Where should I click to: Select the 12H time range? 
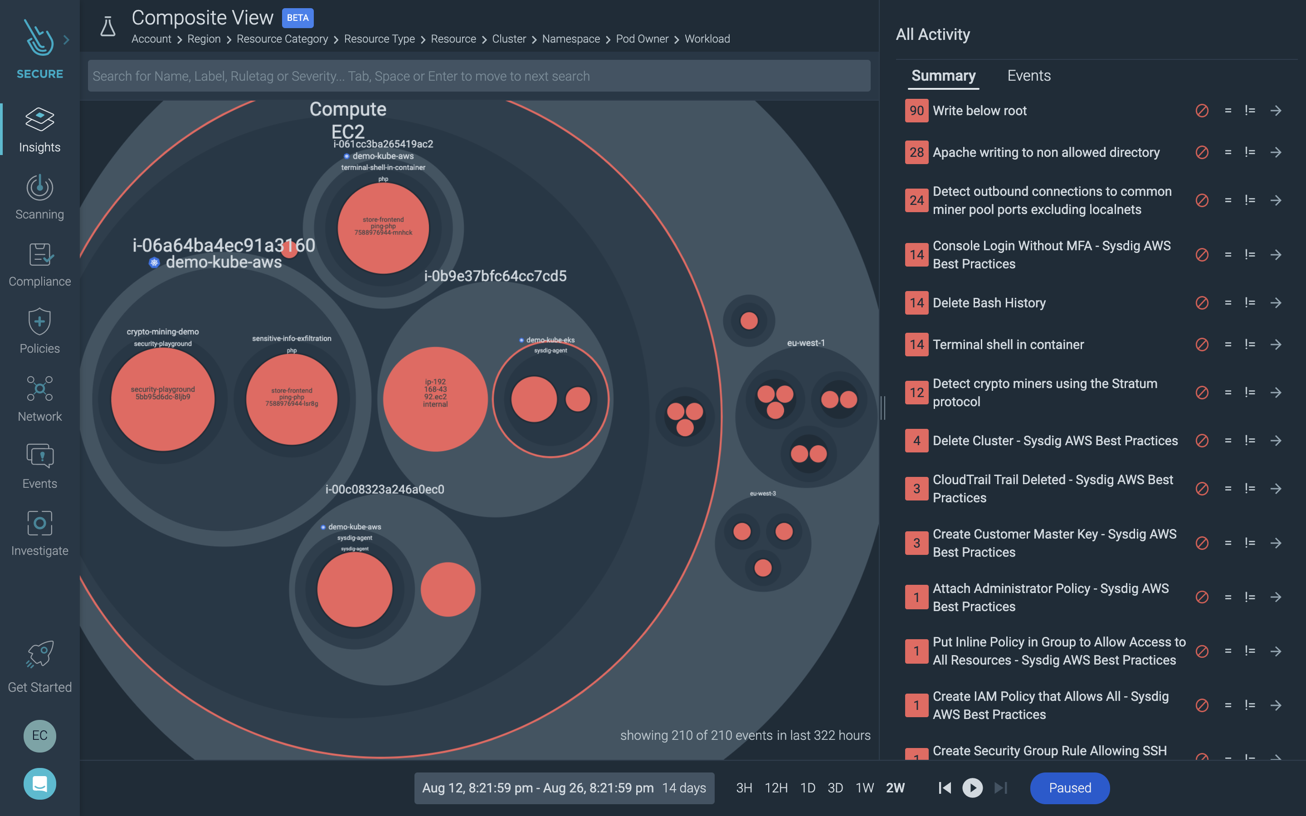(x=775, y=788)
